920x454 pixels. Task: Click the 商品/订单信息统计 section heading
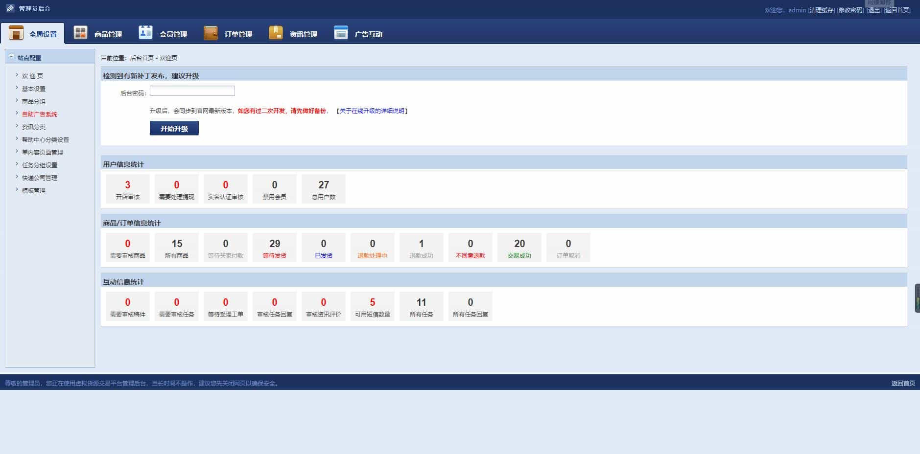point(132,223)
